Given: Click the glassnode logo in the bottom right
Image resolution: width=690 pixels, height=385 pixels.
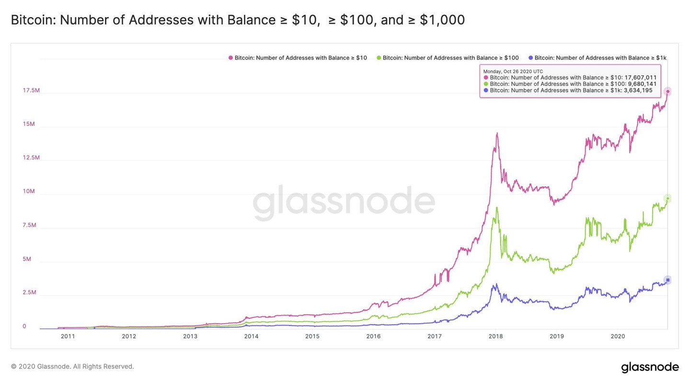Looking at the screenshot, I should coord(650,367).
